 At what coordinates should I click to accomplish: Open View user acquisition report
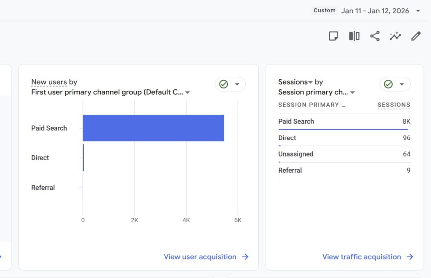(200, 257)
